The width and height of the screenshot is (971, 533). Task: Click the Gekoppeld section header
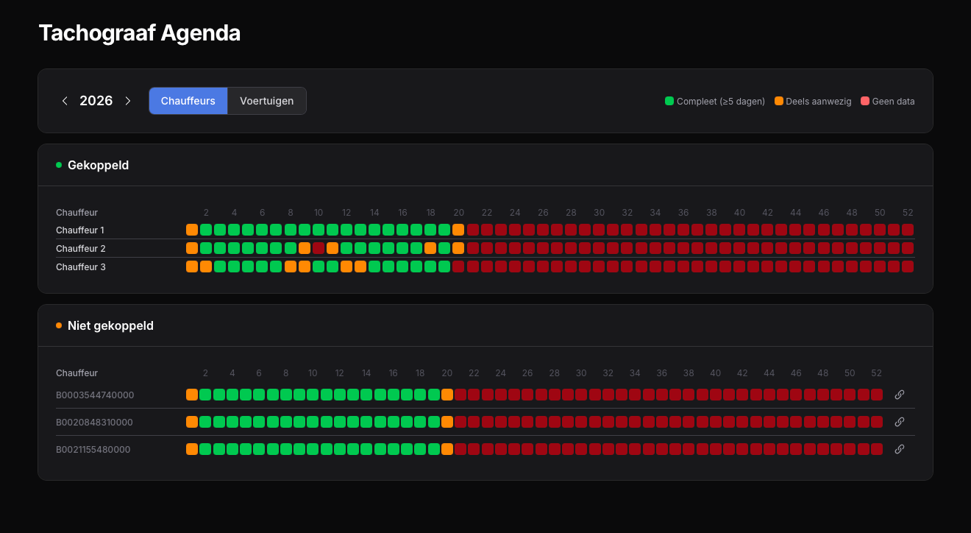[98, 165]
